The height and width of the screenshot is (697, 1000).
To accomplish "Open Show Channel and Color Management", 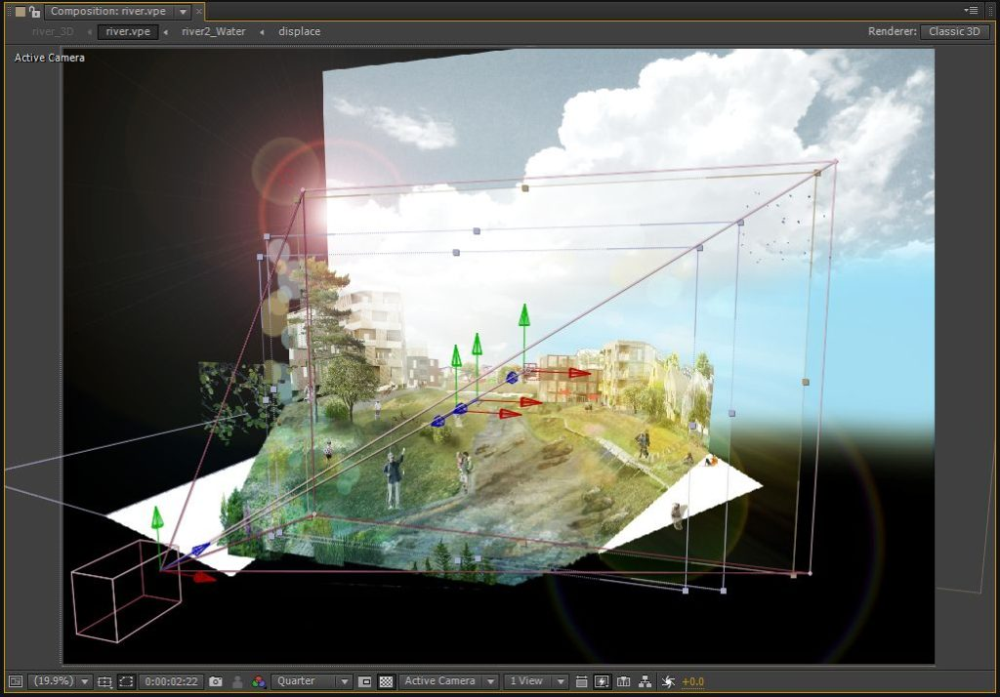I will [x=258, y=681].
